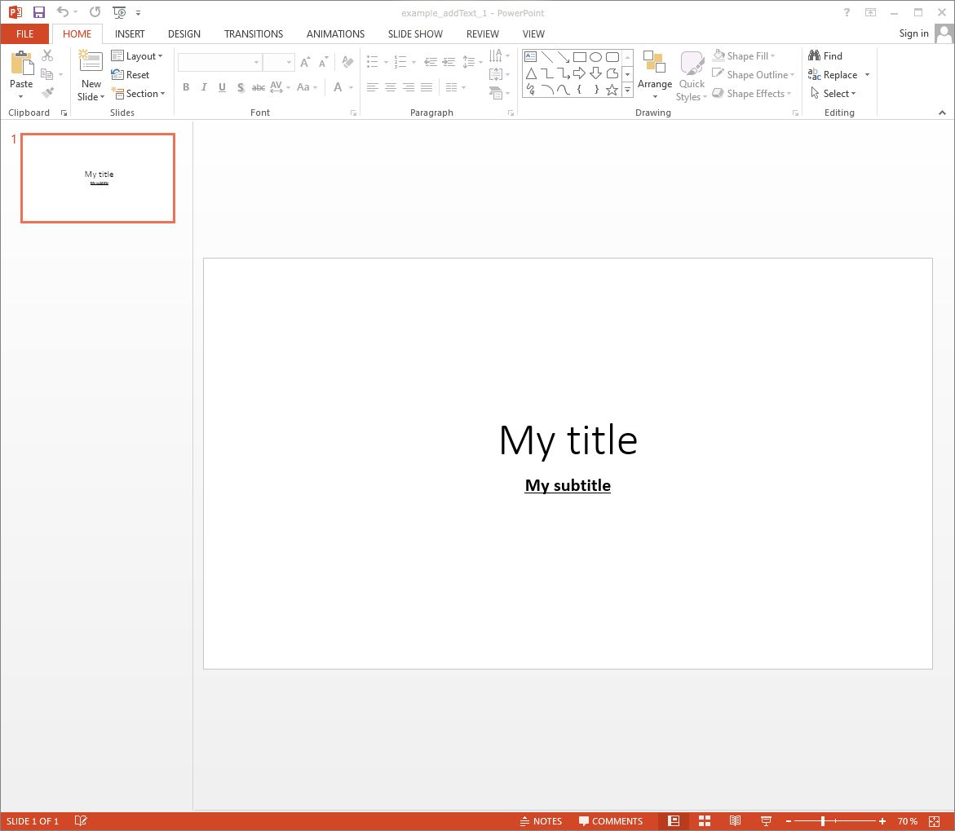Select the Text Box shape icon
955x831 pixels.
pos(530,56)
